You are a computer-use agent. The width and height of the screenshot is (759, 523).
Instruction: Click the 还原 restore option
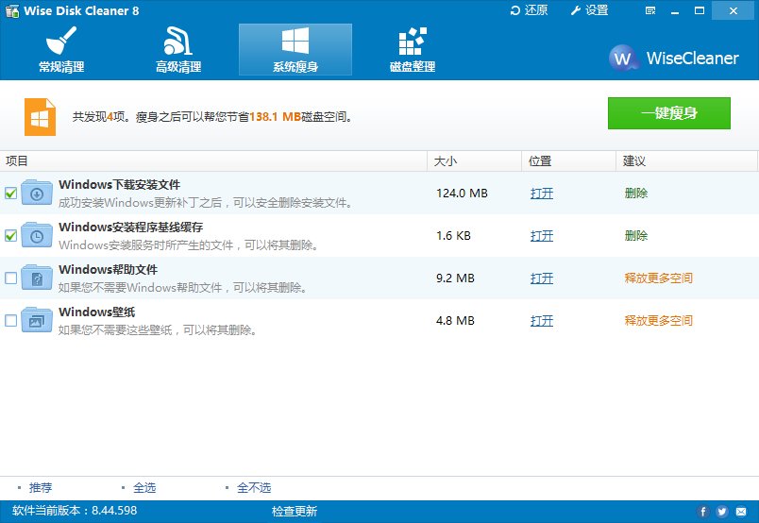(x=529, y=10)
